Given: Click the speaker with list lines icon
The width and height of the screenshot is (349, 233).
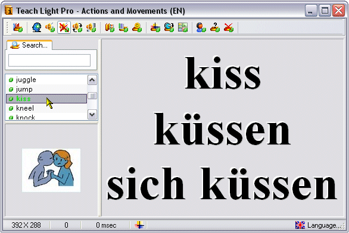Looking at the screenshot, I should (91, 27).
